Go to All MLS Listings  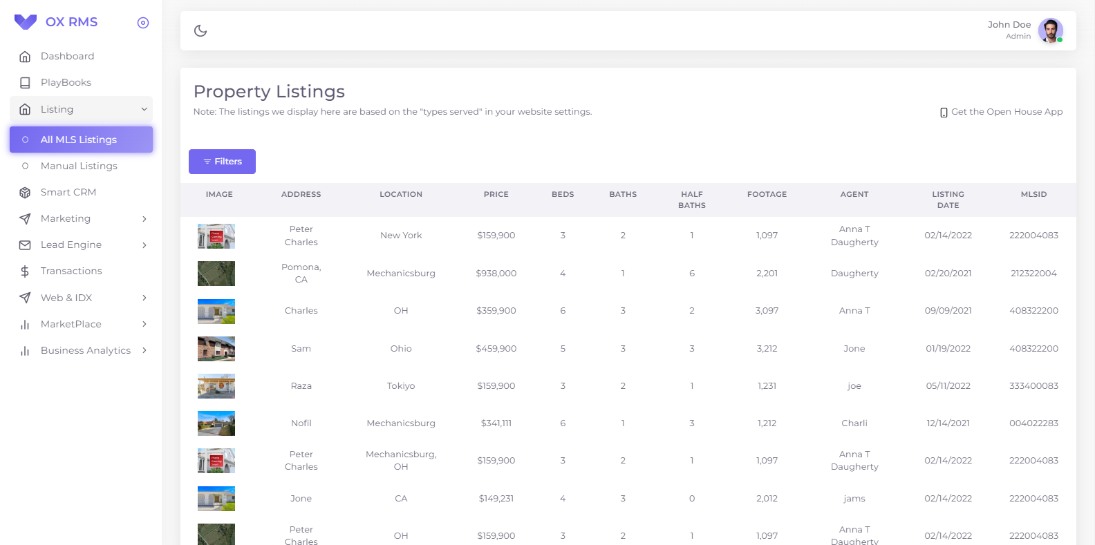pyautogui.click(x=81, y=140)
